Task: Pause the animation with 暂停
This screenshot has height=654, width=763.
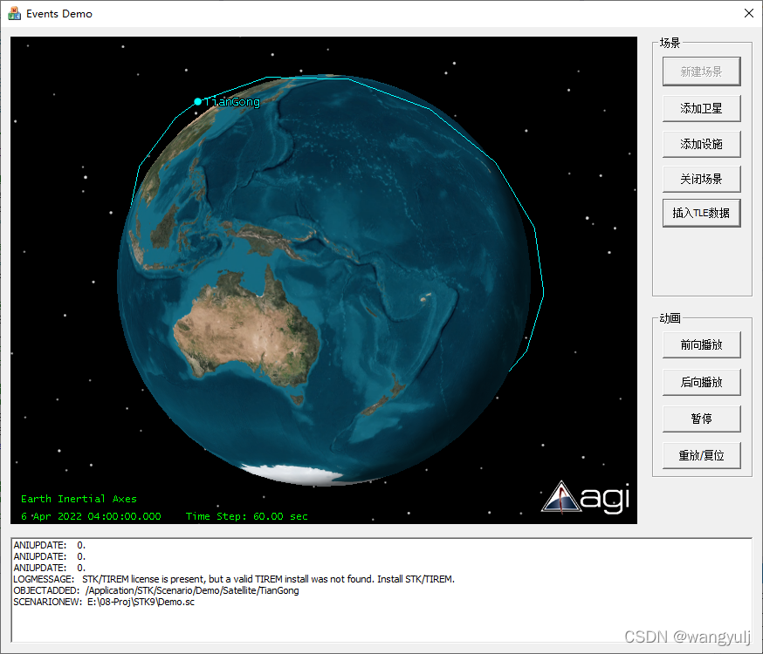Action: [x=701, y=419]
